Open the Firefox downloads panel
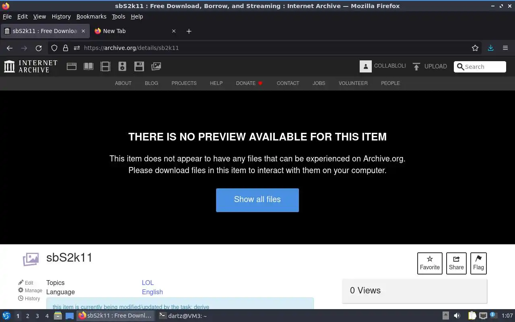Screen dimensions: 515x322 tap(490, 48)
